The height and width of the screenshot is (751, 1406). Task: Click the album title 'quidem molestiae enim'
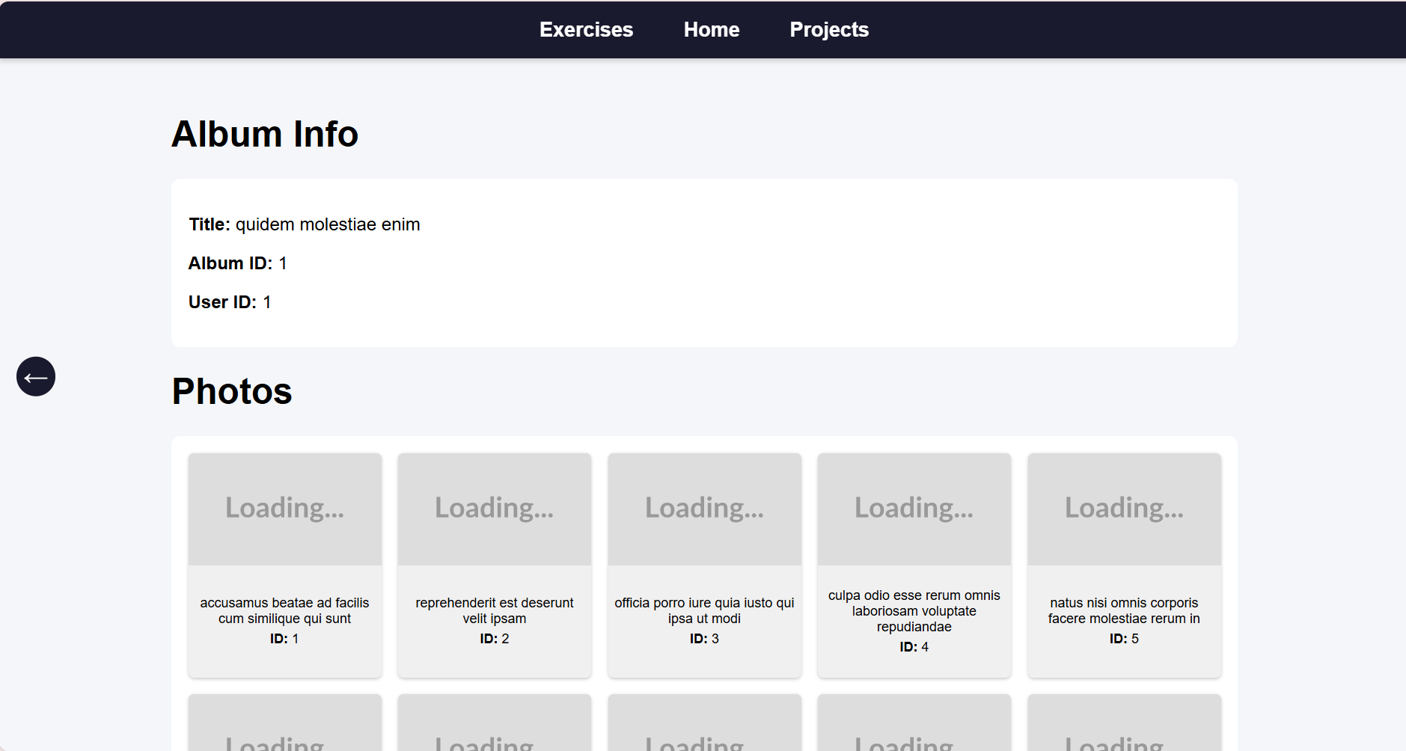coord(328,224)
